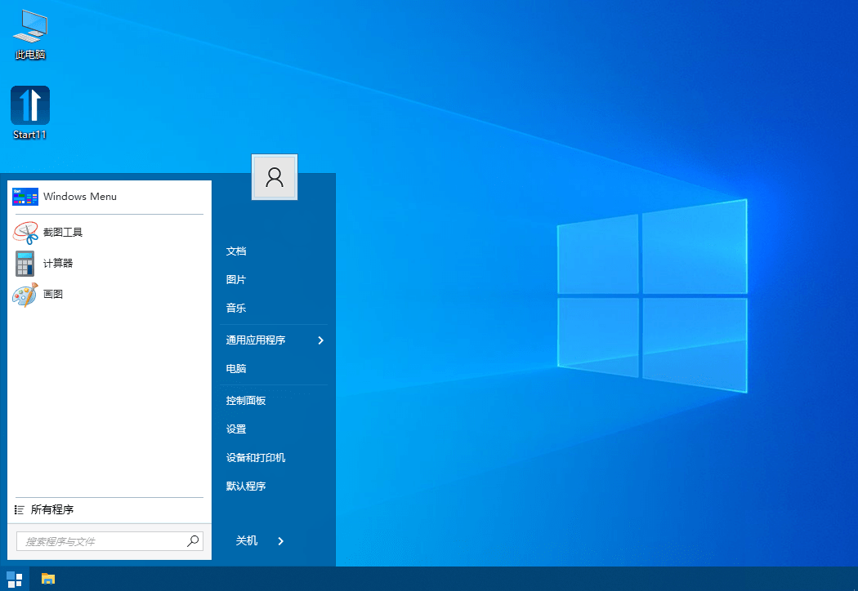
Task: Open 设置 from the start menu
Action: click(236, 429)
